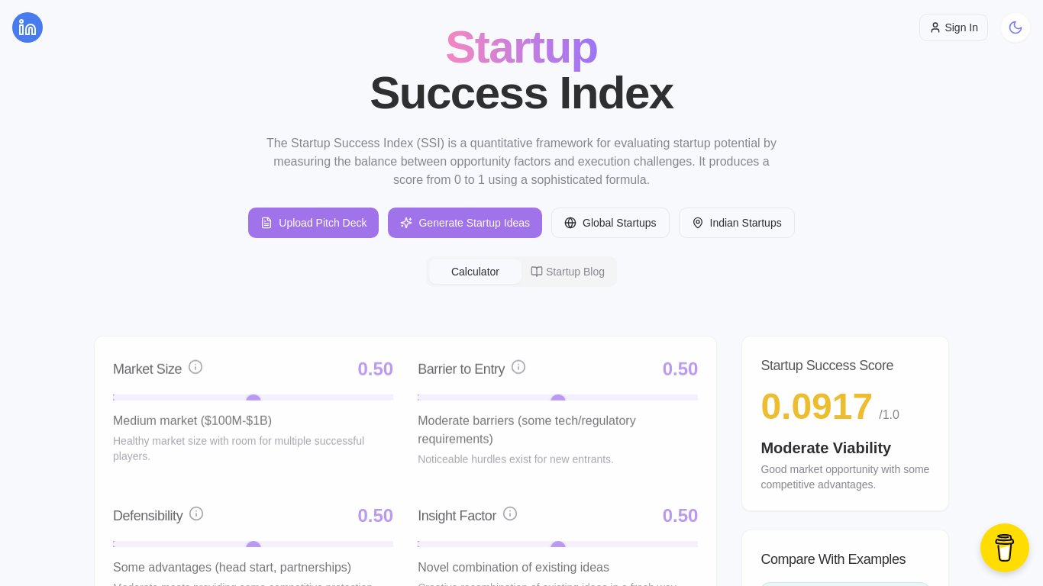This screenshot has height=586, width=1043.
Task: Toggle dark mode moon icon
Action: click(1016, 27)
